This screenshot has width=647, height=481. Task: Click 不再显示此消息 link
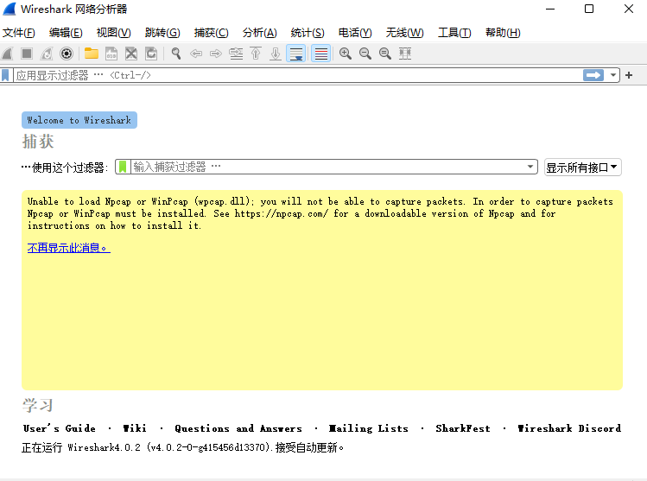[x=68, y=248]
